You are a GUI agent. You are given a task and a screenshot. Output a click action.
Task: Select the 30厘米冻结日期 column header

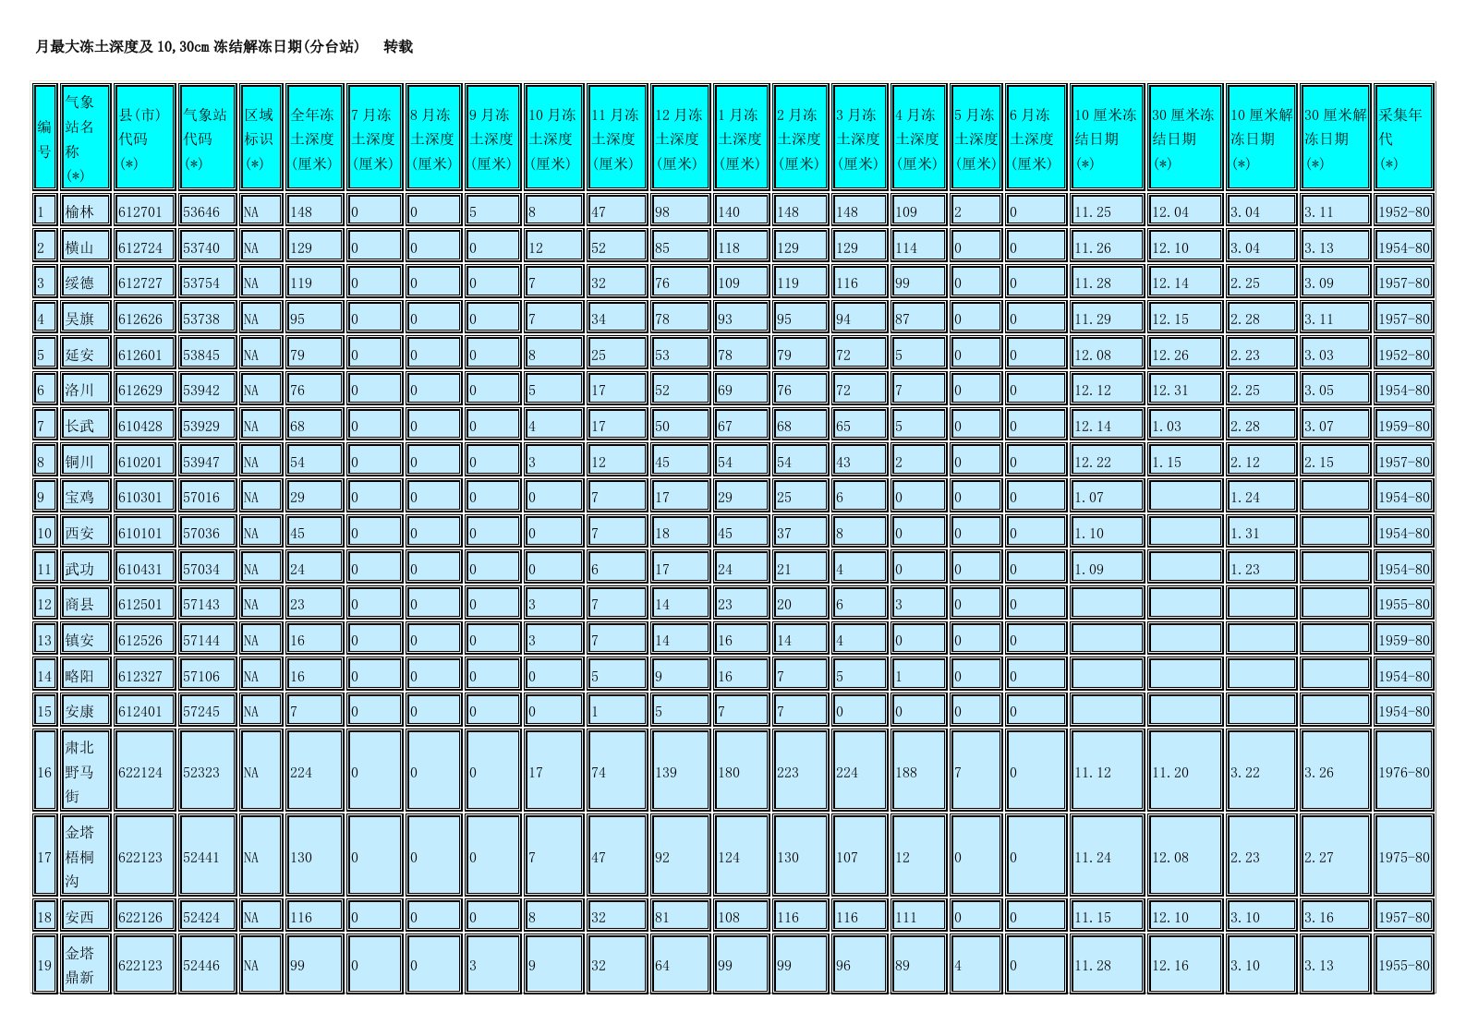coord(1185,139)
